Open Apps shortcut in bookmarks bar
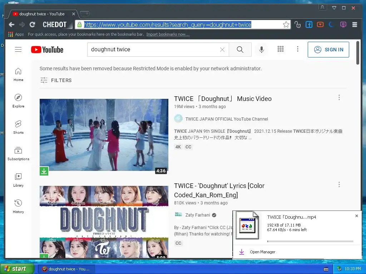Screen dimensions: 366x274 (16, 34)
